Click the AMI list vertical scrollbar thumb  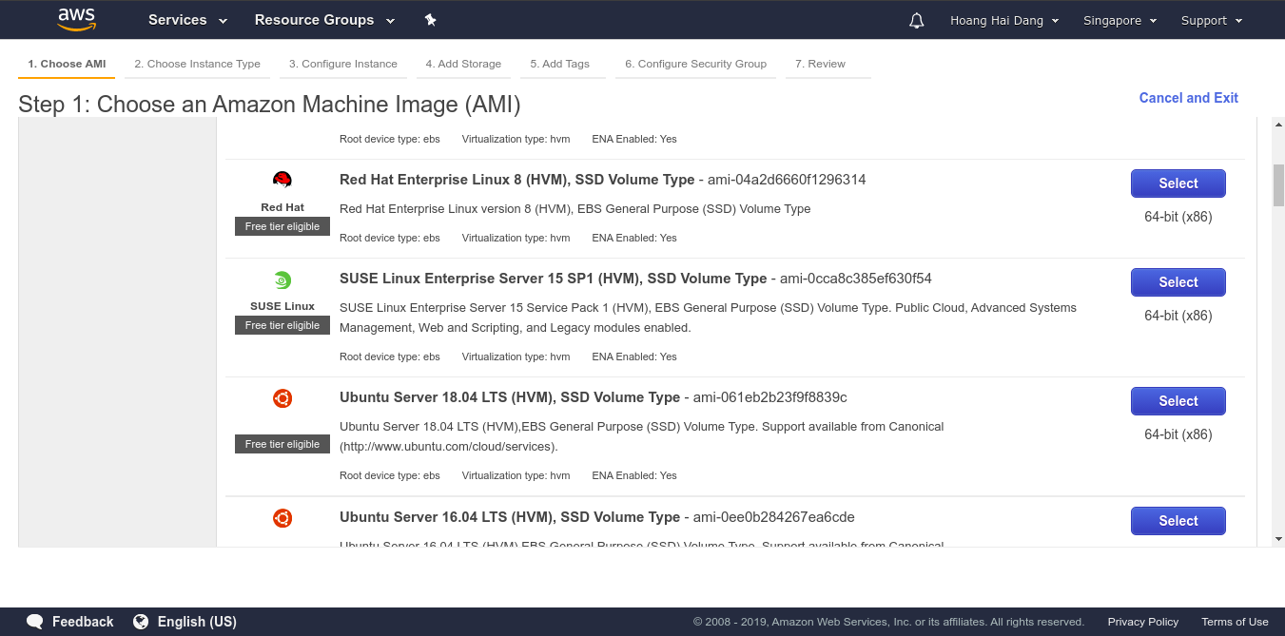pyautogui.click(x=1278, y=184)
